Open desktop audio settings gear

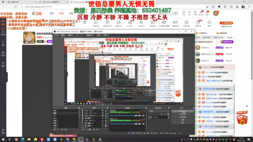click(x=144, y=115)
